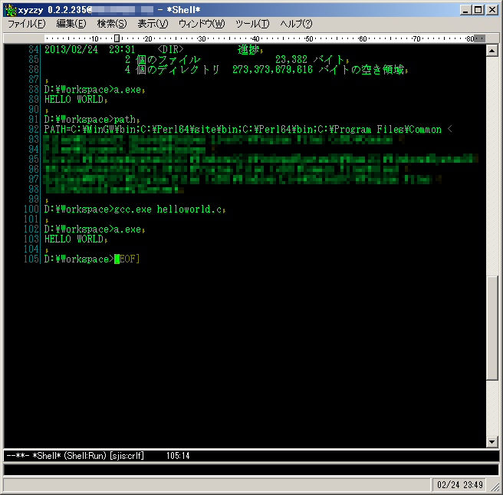The height and width of the screenshot is (495, 503).
Task: Click the HELLO WORLD output on line 89
Action: click(74, 100)
